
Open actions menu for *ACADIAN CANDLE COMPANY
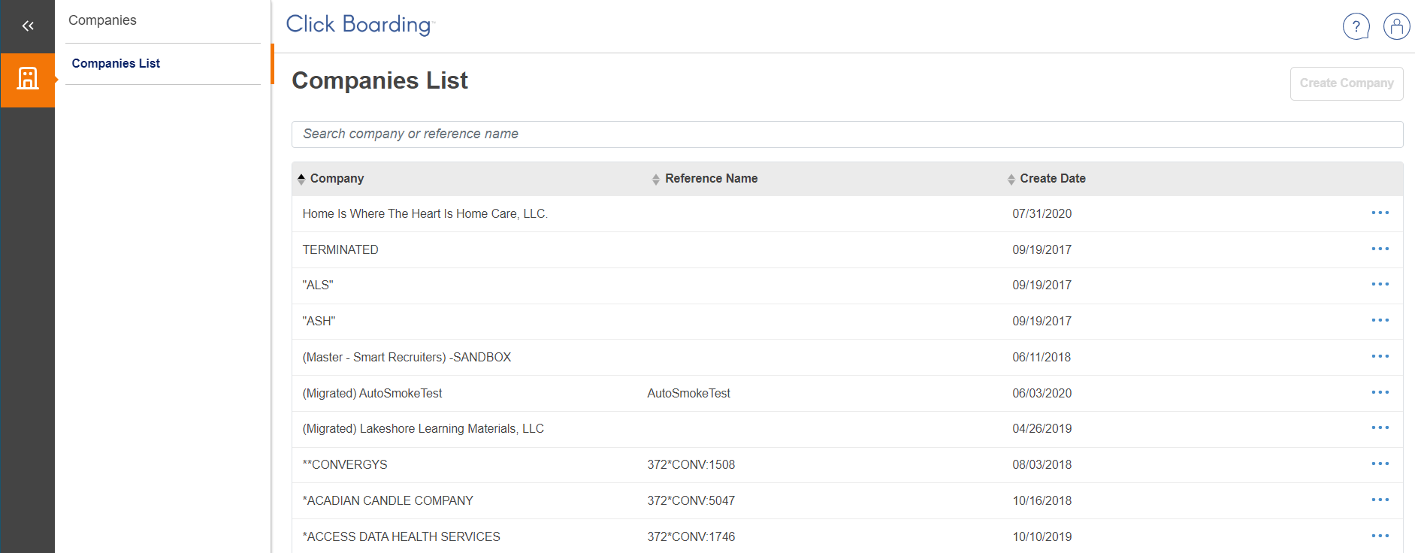pos(1380,500)
